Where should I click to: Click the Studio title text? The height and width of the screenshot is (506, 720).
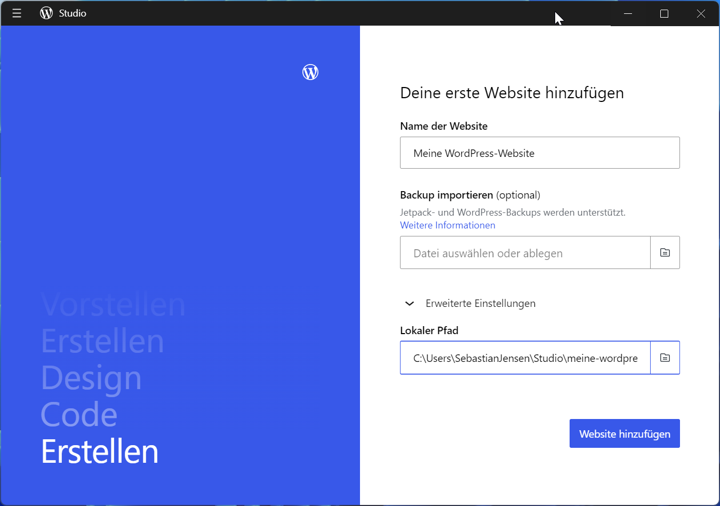pos(73,13)
